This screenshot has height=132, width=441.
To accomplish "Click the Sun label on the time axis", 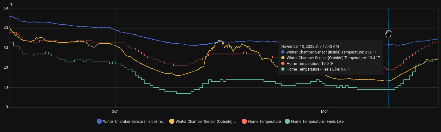I will (x=115, y=111).
